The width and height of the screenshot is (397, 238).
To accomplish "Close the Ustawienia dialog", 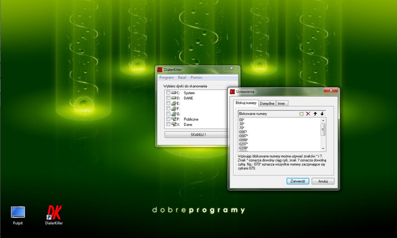I will [x=331, y=90].
